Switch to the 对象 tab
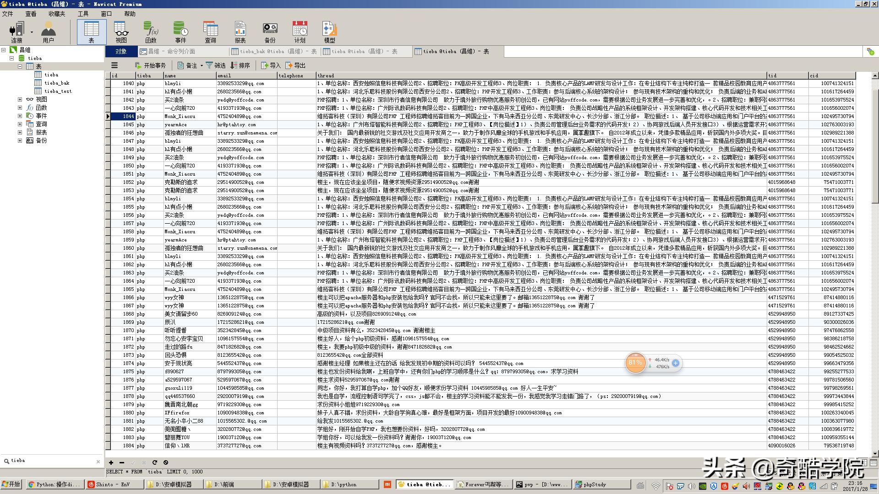The height and width of the screenshot is (494, 879). pyautogui.click(x=121, y=52)
